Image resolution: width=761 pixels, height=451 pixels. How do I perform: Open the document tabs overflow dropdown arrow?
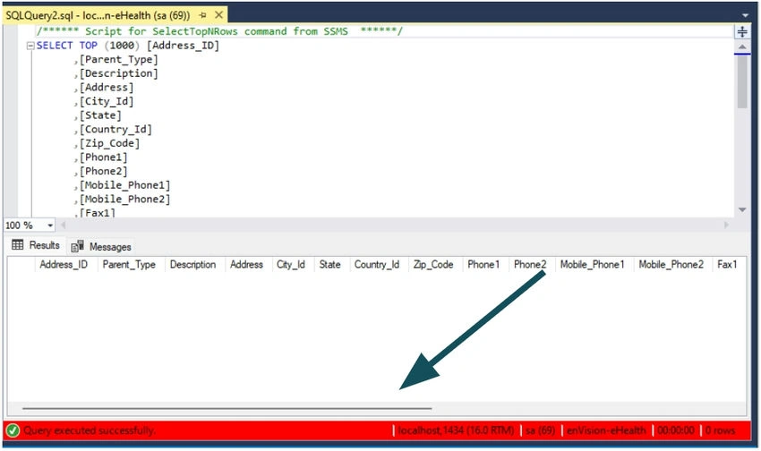(746, 16)
